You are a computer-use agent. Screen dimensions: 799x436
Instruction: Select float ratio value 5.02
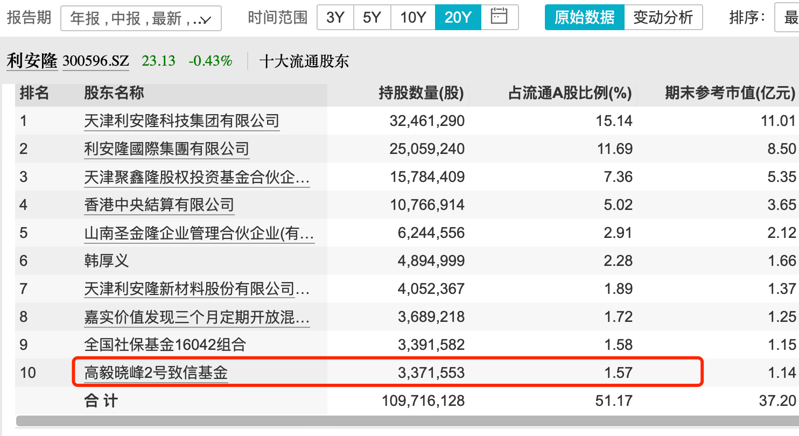point(618,205)
